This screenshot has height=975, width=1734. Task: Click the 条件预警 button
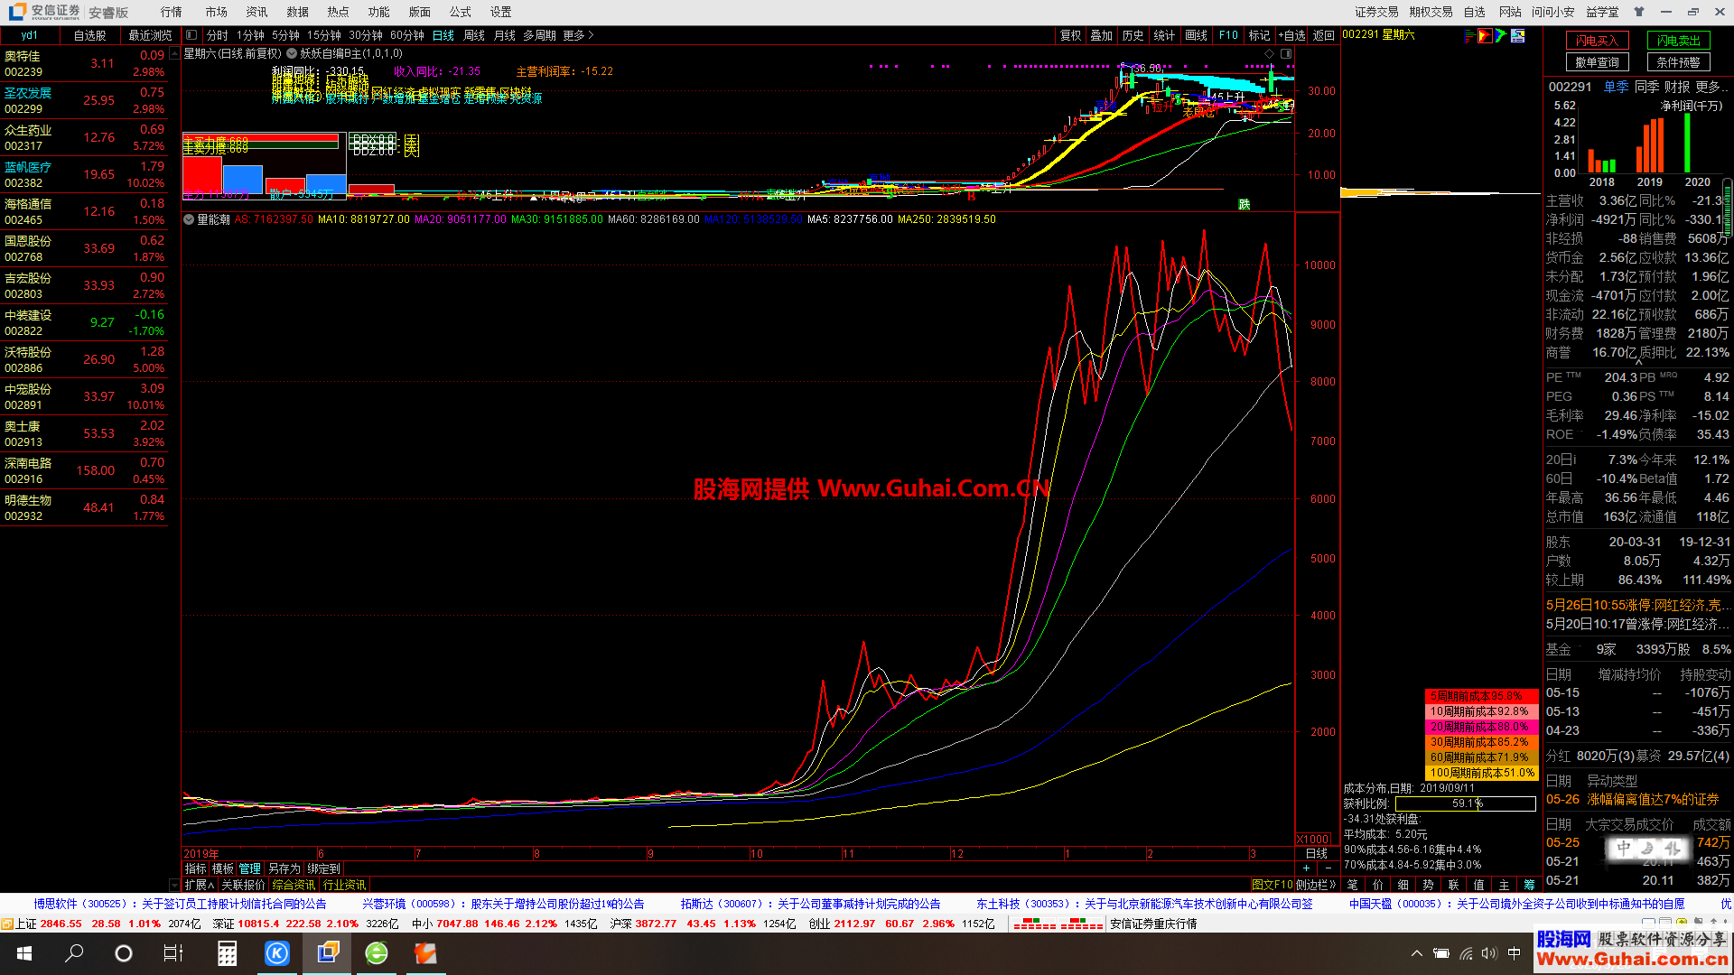1678,62
